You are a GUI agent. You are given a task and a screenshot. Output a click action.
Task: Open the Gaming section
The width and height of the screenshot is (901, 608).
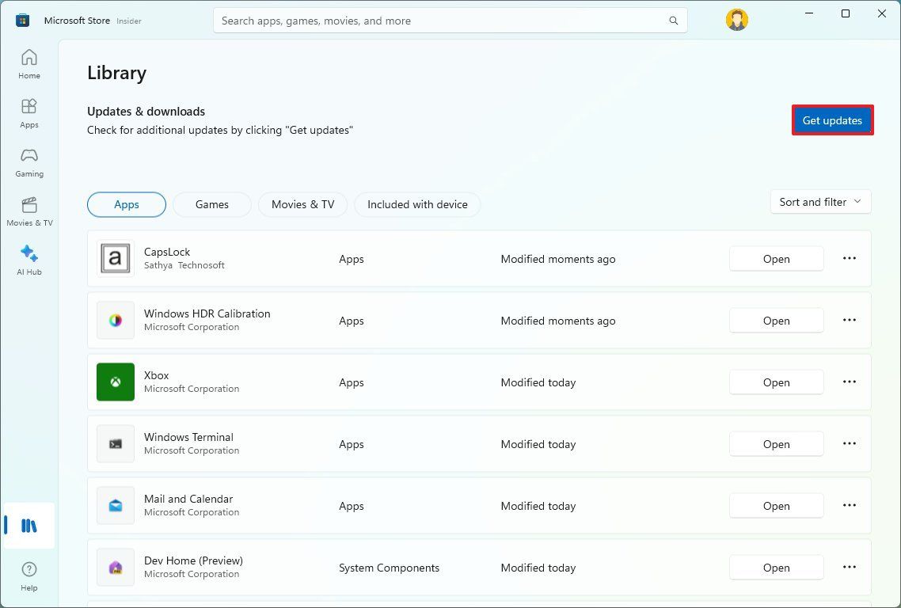point(29,162)
